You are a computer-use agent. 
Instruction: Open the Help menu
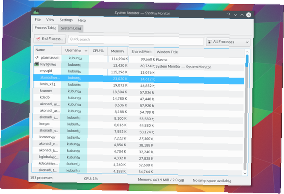click(x=82, y=20)
